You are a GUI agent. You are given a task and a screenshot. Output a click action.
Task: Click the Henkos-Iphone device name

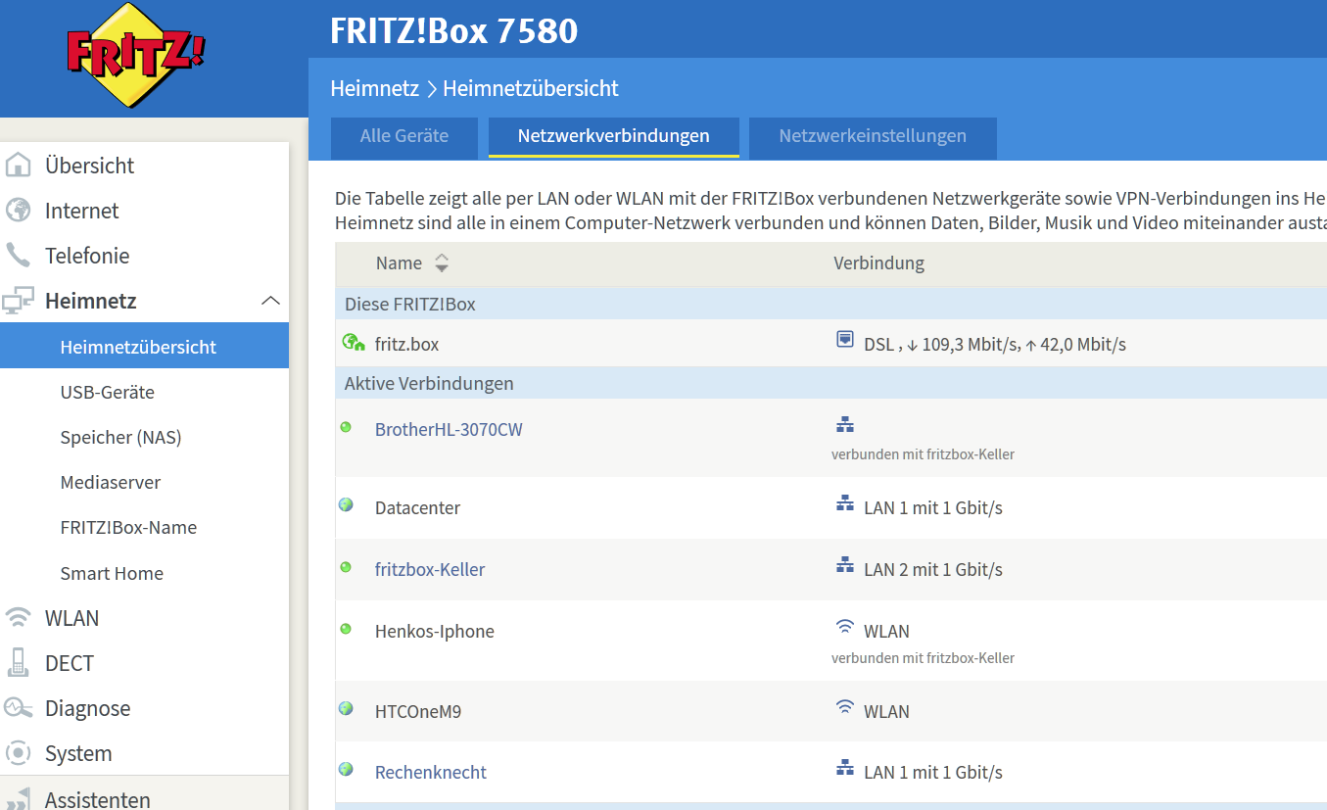[x=435, y=631]
